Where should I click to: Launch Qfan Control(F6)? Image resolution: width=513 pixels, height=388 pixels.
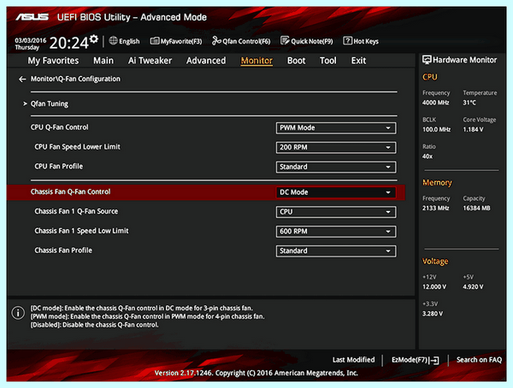point(241,41)
